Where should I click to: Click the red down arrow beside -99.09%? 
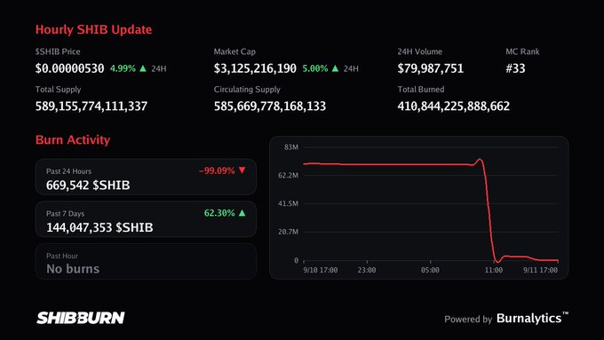click(x=242, y=170)
